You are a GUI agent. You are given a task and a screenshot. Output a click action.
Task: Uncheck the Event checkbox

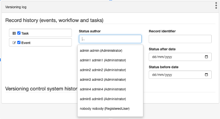tap(19, 43)
